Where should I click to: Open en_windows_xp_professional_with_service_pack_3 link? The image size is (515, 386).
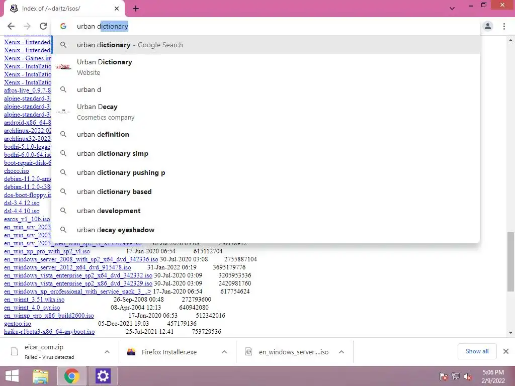pyautogui.click(x=77, y=292)
